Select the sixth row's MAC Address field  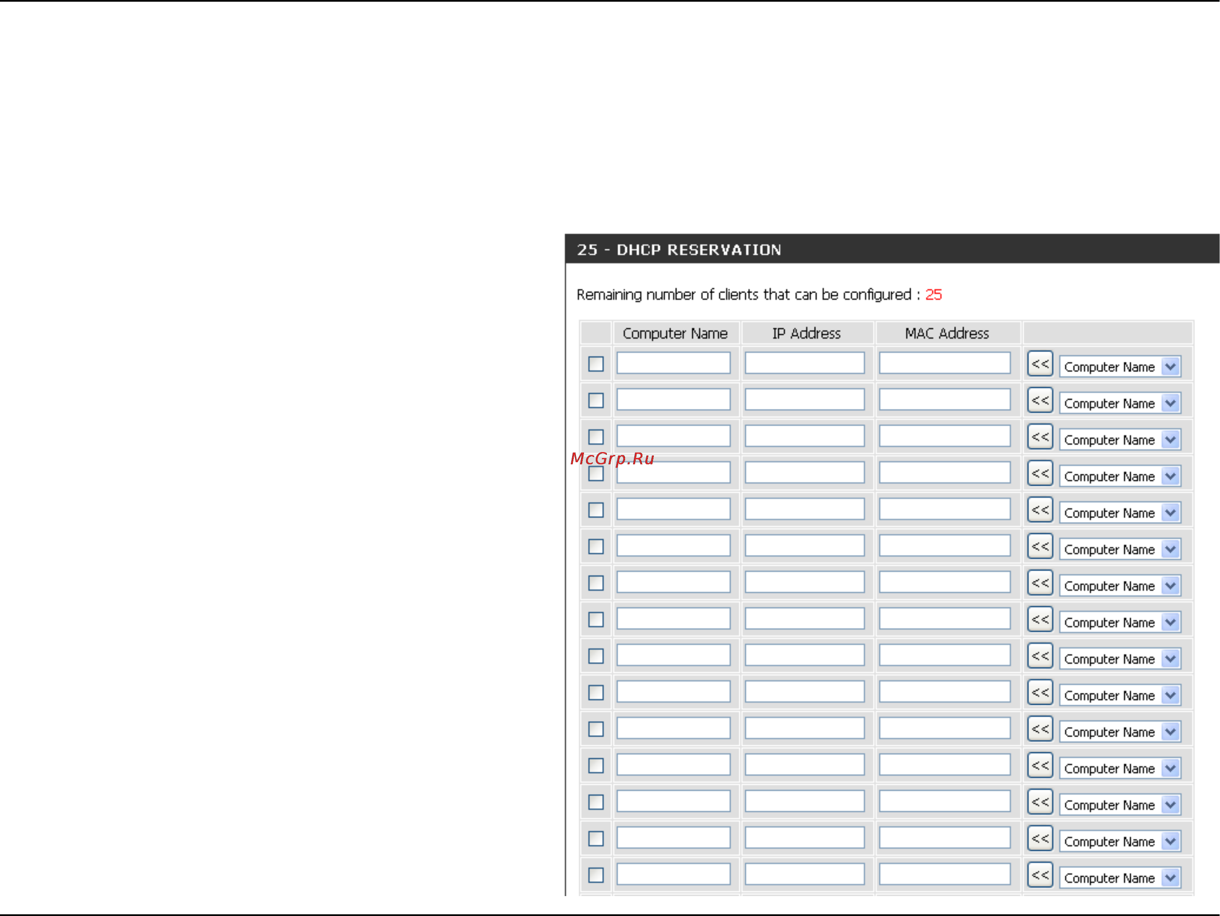point(945,545)
